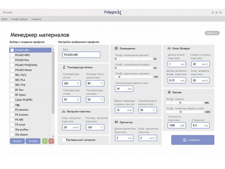Tick the fila sbspro checkbox
The width and height of the screenshot is (225, 169).
pyautogui.click(x=12, y=134)
